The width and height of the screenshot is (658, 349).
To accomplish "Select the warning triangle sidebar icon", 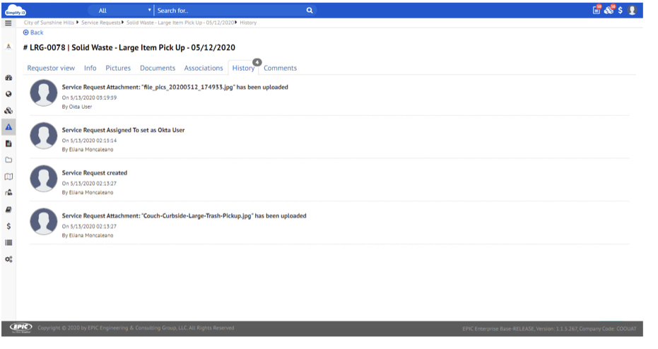I will point(8,126).
